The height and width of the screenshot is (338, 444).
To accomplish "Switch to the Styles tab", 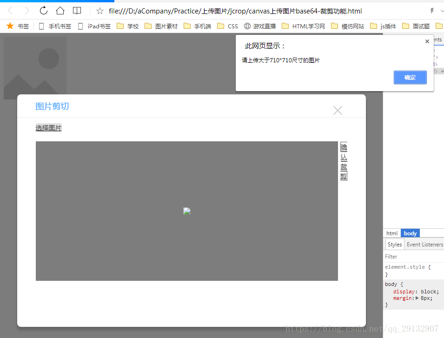I will (394, 244).
